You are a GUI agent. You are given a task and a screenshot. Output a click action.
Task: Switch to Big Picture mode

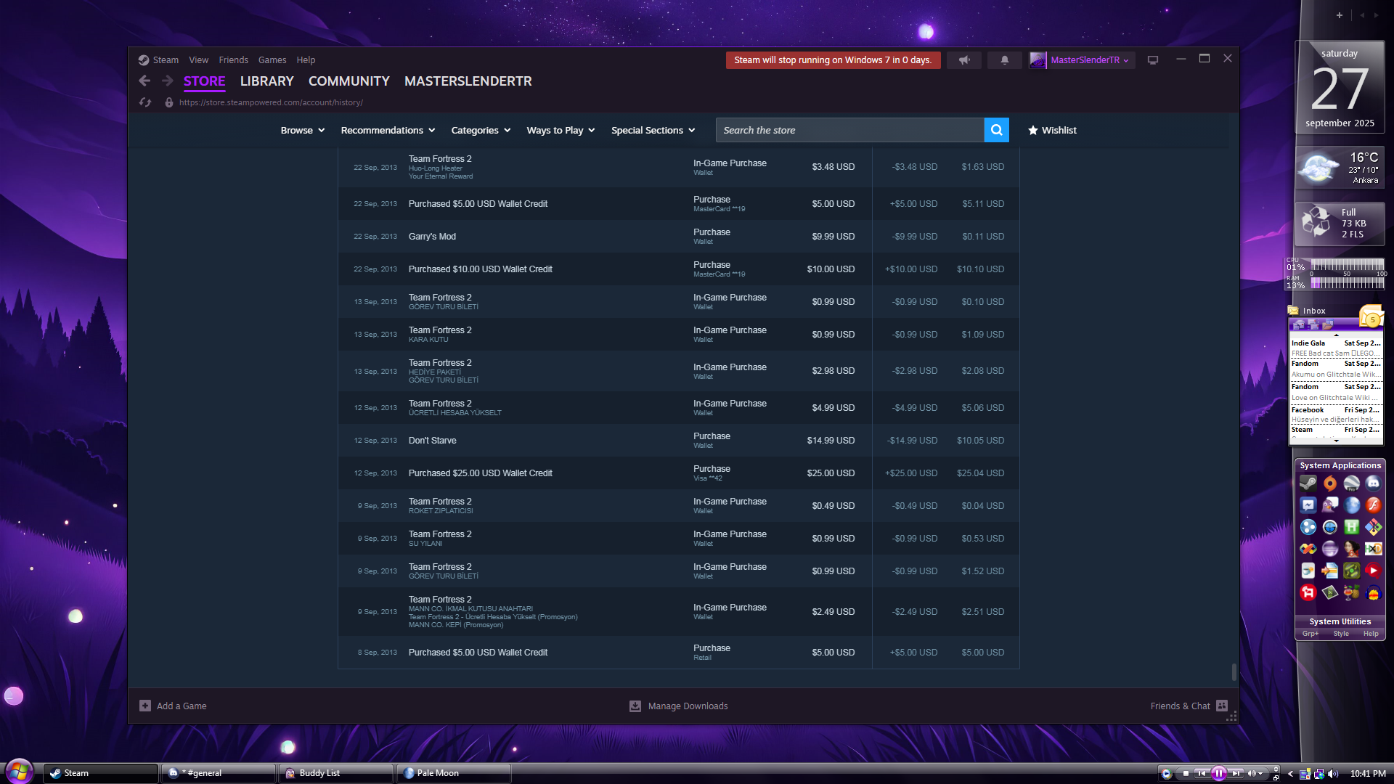pos(1153,60)
